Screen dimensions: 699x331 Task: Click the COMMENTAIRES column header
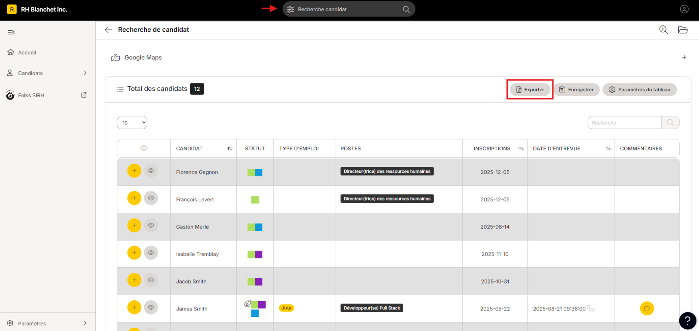click(641, 148)
